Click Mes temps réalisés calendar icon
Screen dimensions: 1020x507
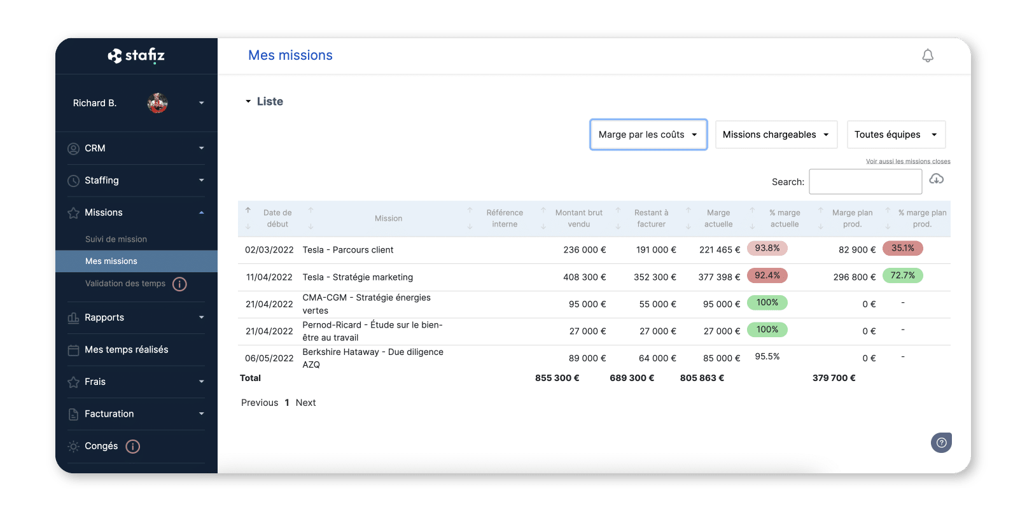click(x=74, y=351)
